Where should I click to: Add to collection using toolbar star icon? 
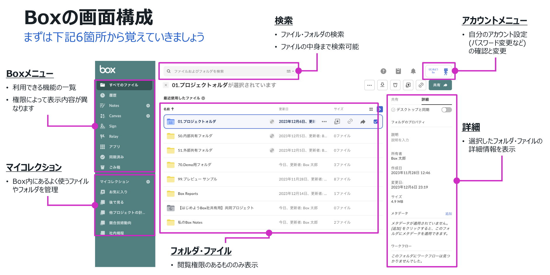pos(408,85)
